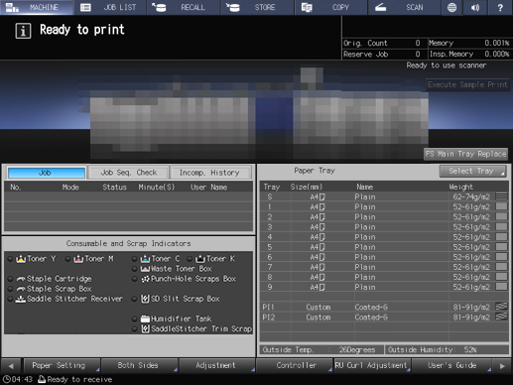Open the Select Tray menu button

[472, 171]
